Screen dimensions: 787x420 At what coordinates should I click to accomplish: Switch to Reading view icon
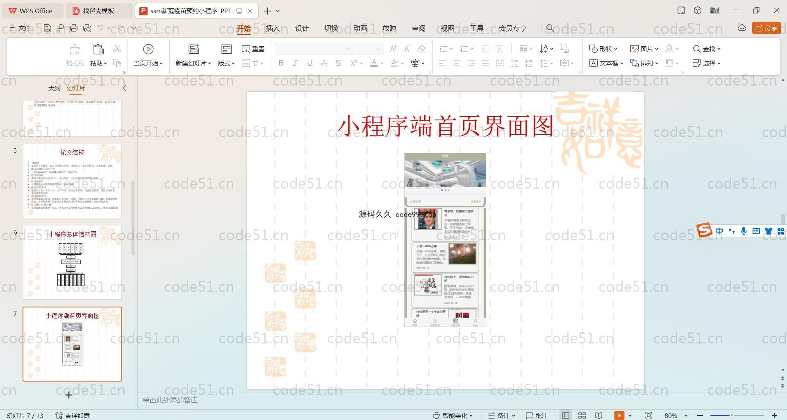pyautogui.click(x=599, y=415)
